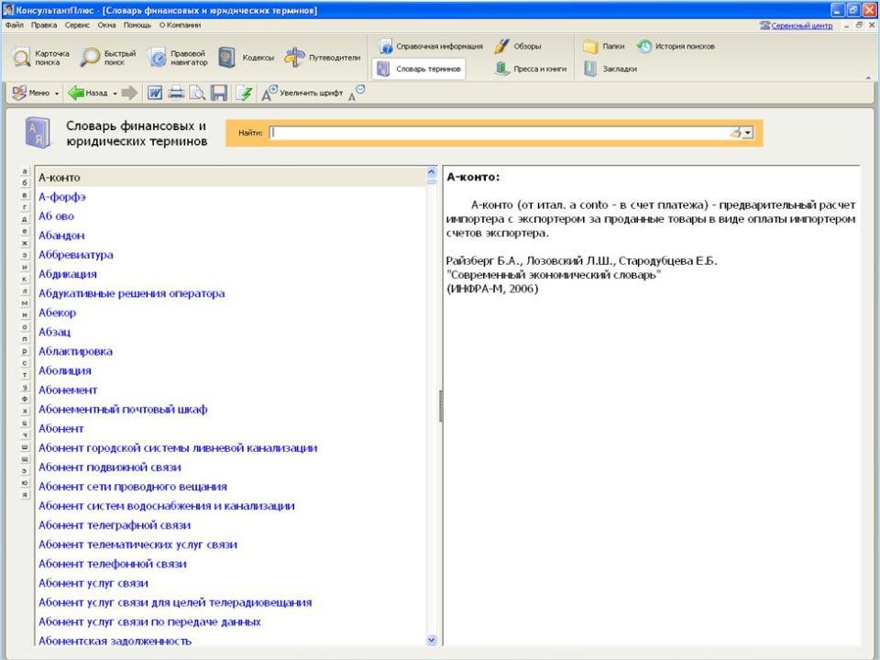Open Путеводители guides
Viewport: 880px width, 660px height.
[322, 57]
